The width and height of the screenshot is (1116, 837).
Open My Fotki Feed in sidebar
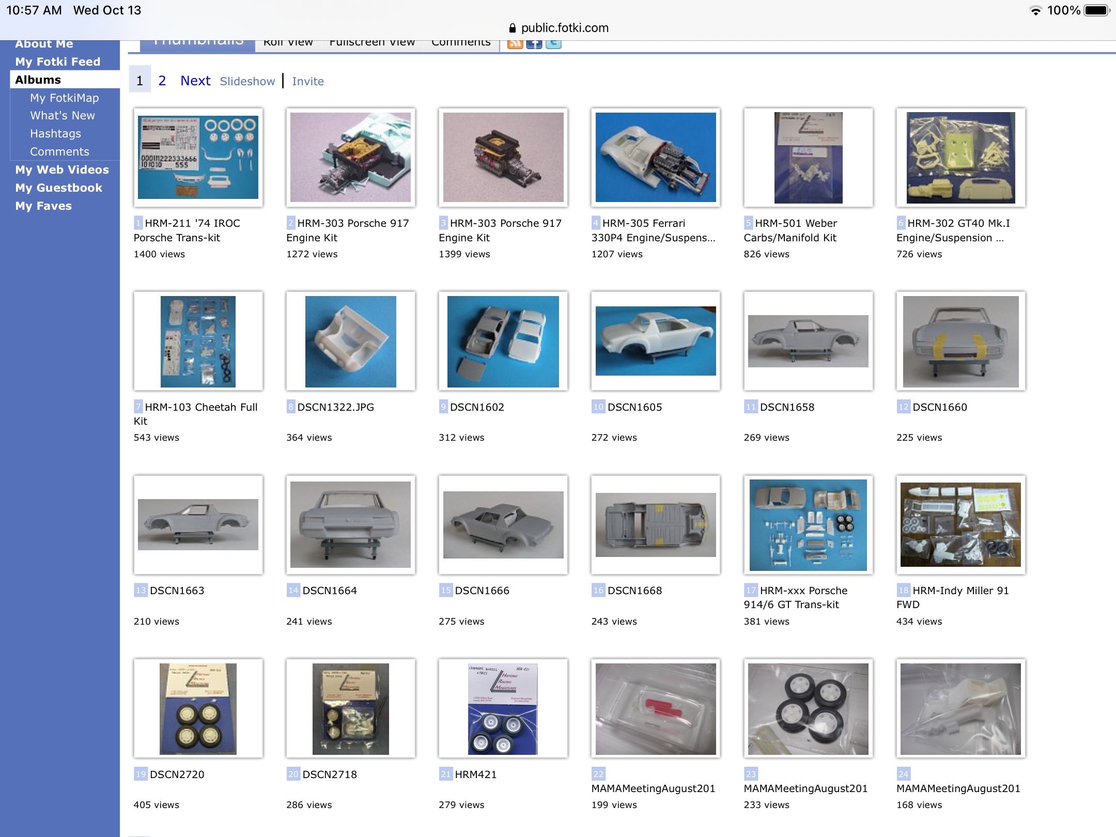pos(58,61)
